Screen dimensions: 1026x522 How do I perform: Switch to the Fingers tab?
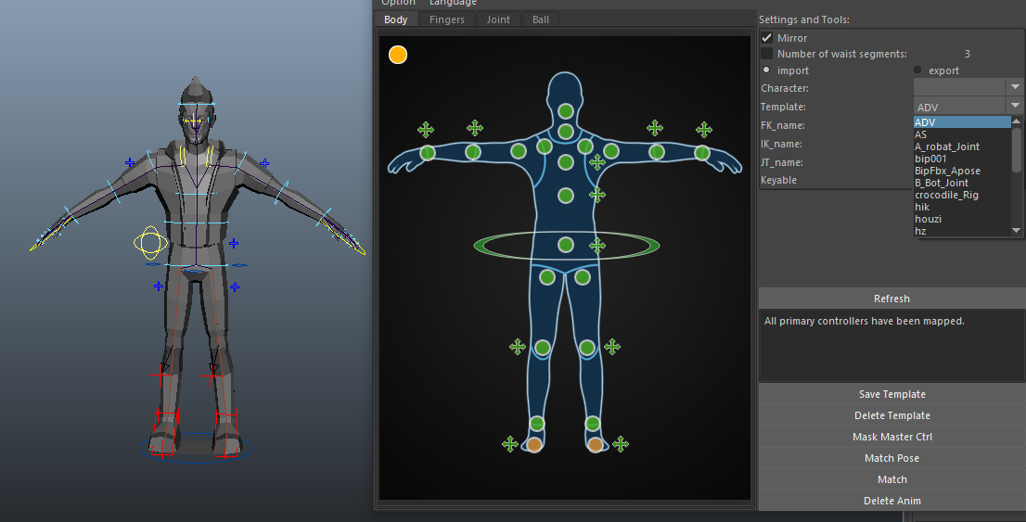pos(447,19)
